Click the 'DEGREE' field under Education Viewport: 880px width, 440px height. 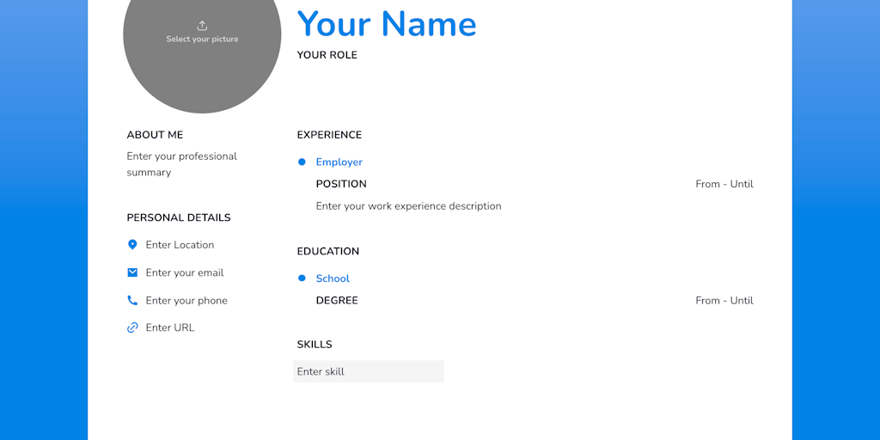337,301
